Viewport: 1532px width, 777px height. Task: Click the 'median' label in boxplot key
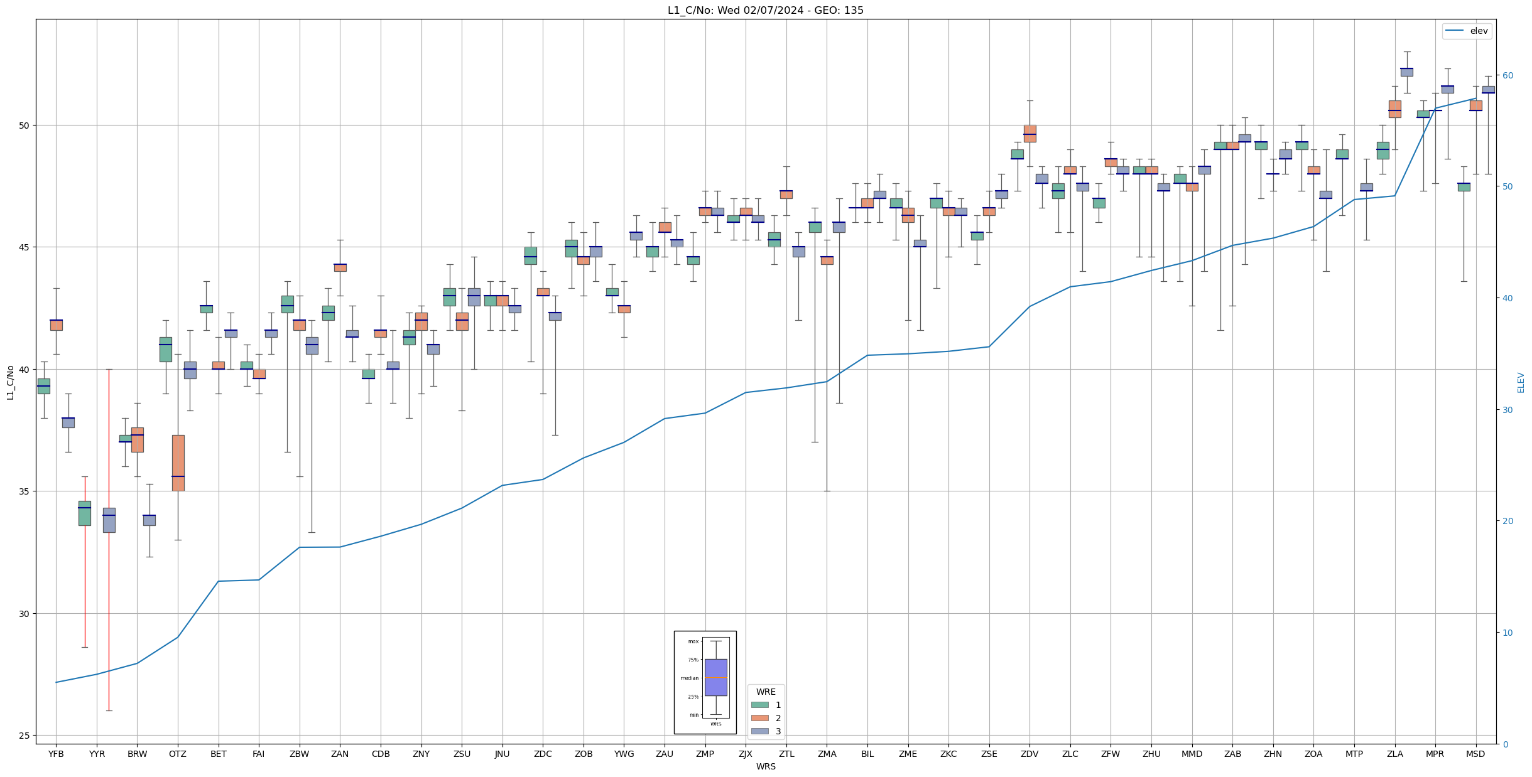689,678
